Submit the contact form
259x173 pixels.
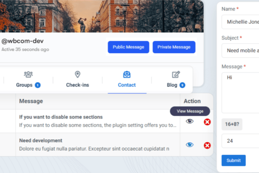[234, 160]
